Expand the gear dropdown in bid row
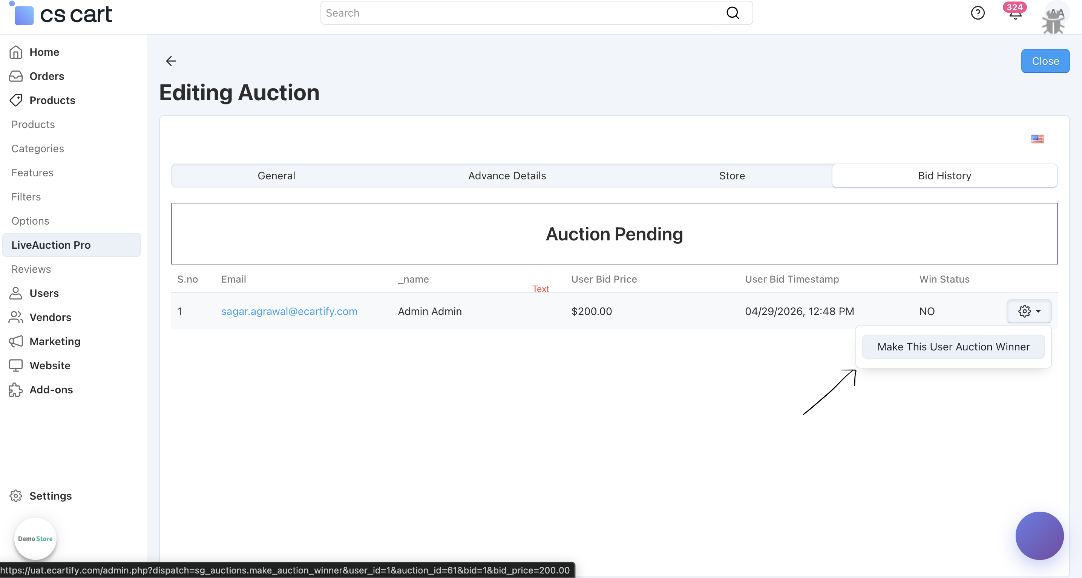The image size is (1082, 578). [1029, 311]
